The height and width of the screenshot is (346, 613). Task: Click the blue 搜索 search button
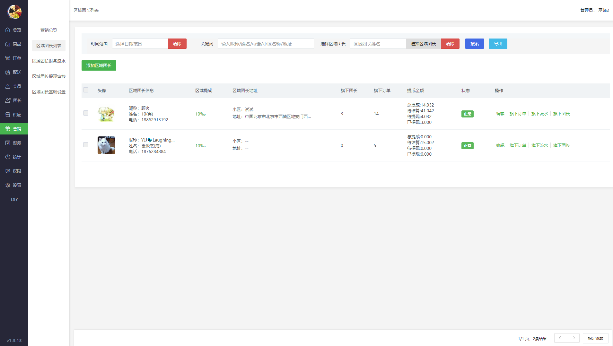pos(474,44)
